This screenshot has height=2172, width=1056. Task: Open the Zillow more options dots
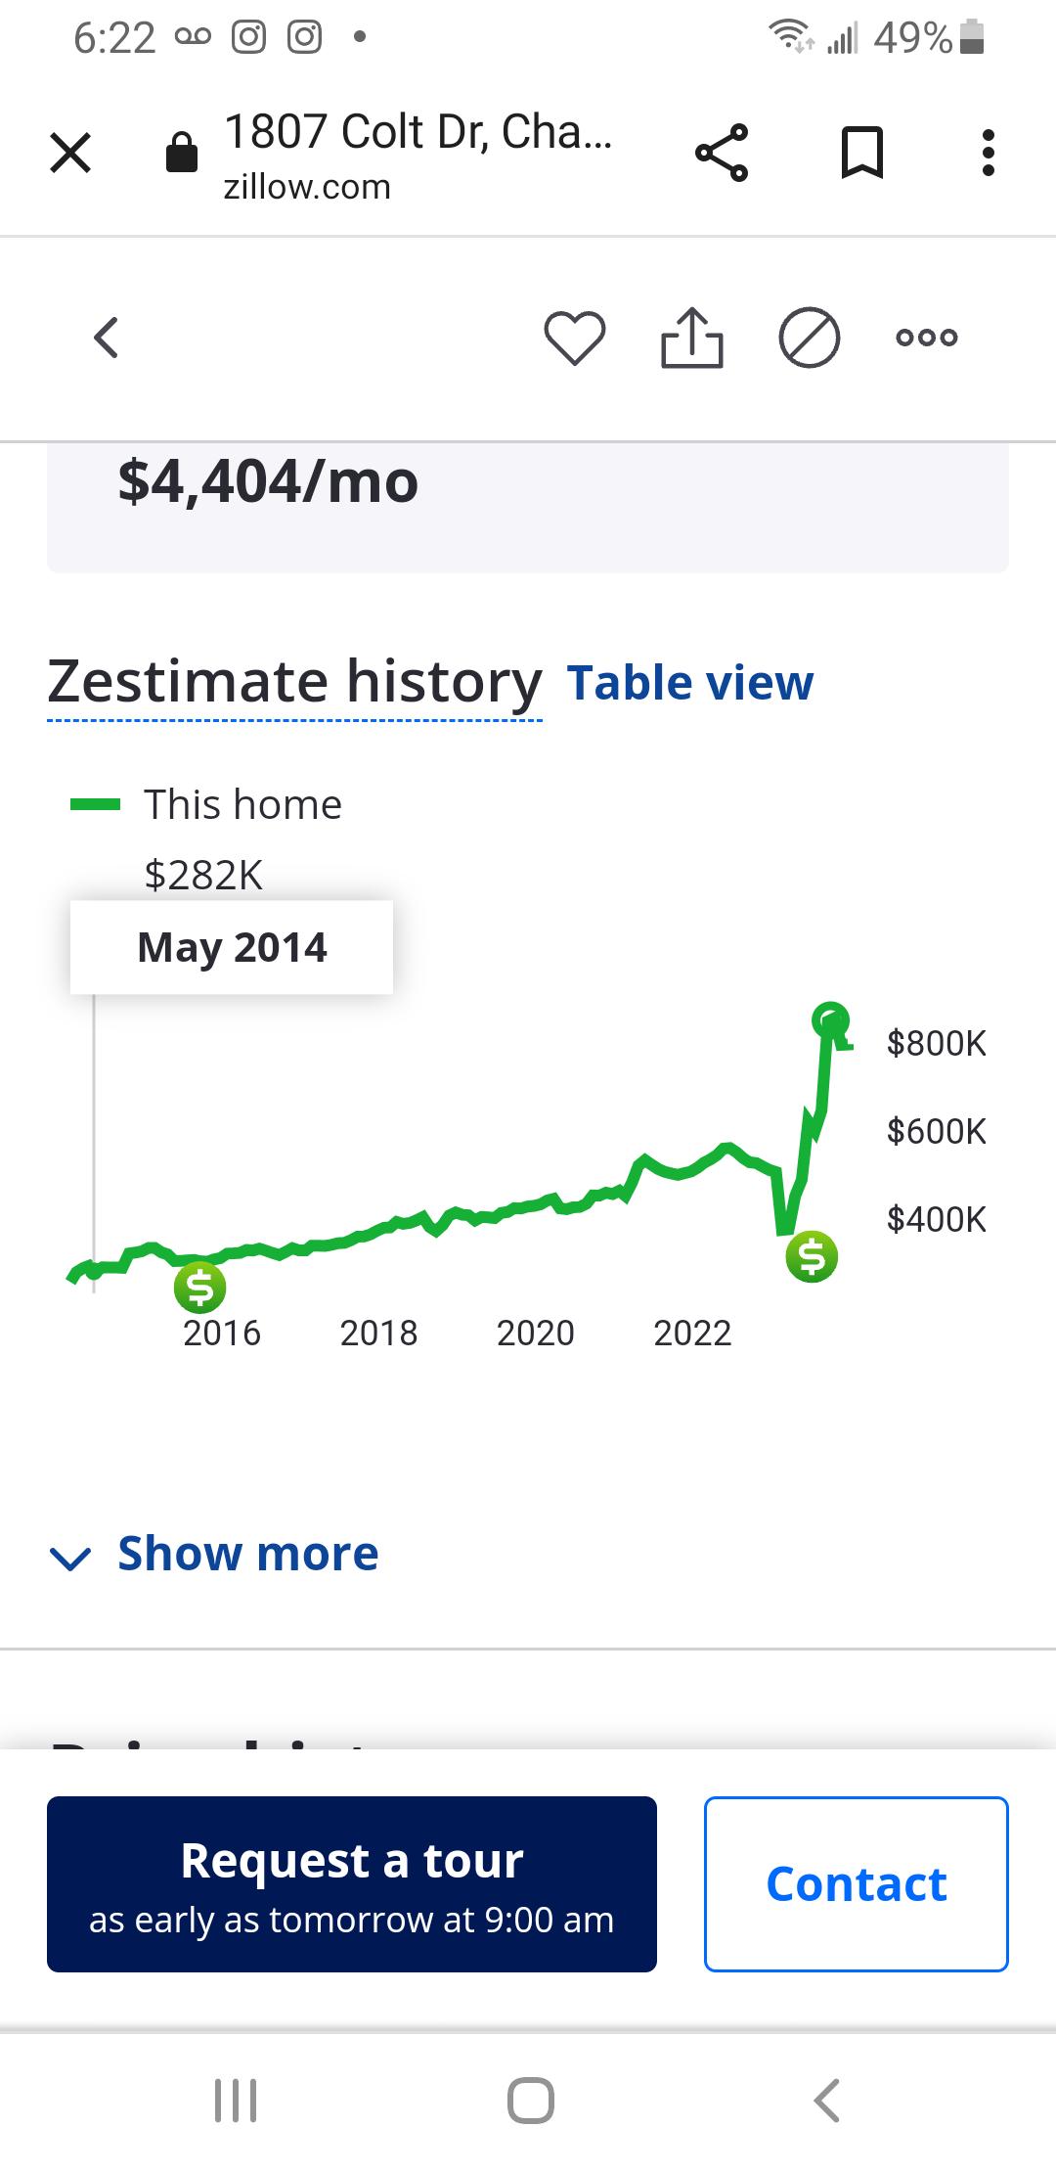(x=926, y=338)
